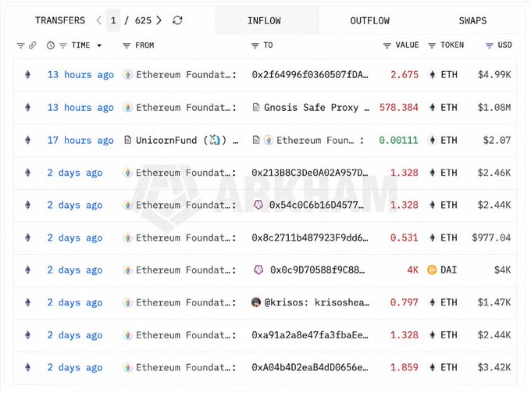Open address 0x2f64996f0360507fDA

point(310,75)
